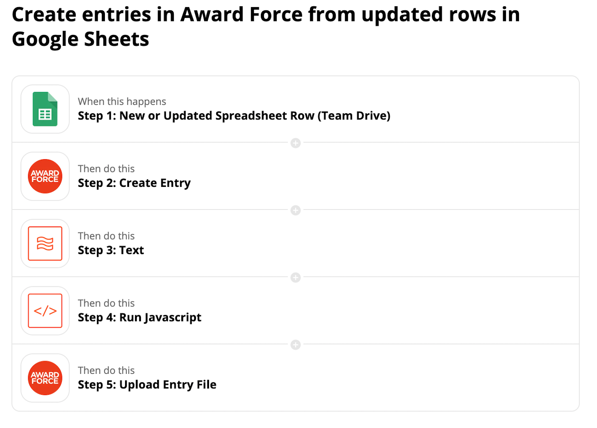This screenshot has width=597, height=428.
Task: Click the plus icon after the Text step
Action: click(x=295, y=278)
